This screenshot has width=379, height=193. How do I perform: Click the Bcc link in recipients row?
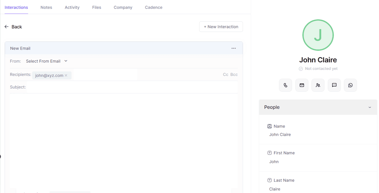click(234, 74)
